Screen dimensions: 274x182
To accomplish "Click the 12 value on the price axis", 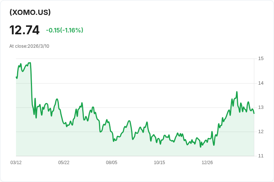I will click(x=261, y=132).
